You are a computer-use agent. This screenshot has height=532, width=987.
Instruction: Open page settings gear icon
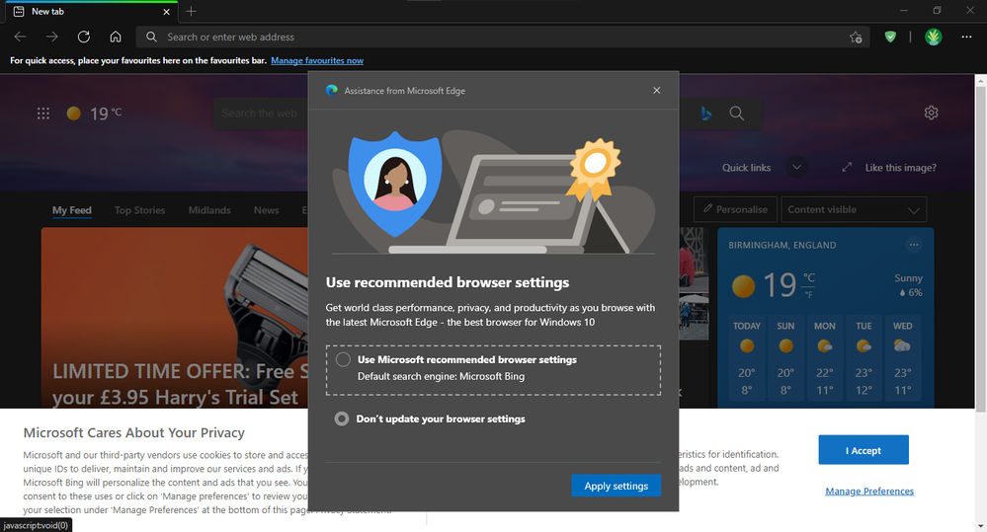931,113
